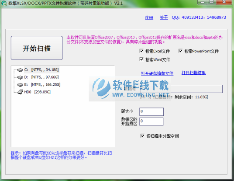The image size is (234, 181).
Task: Select the E: drive icon in the tree
Action: click(20, 85)
